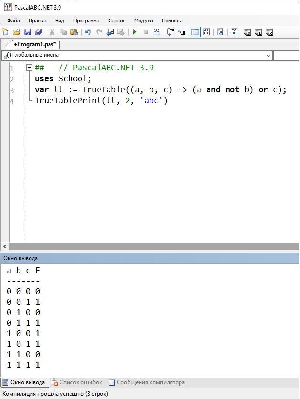Click the toolbar icon labeled L
The height and width of the screenshot is (399, 300).
click(x=259, y=32)
